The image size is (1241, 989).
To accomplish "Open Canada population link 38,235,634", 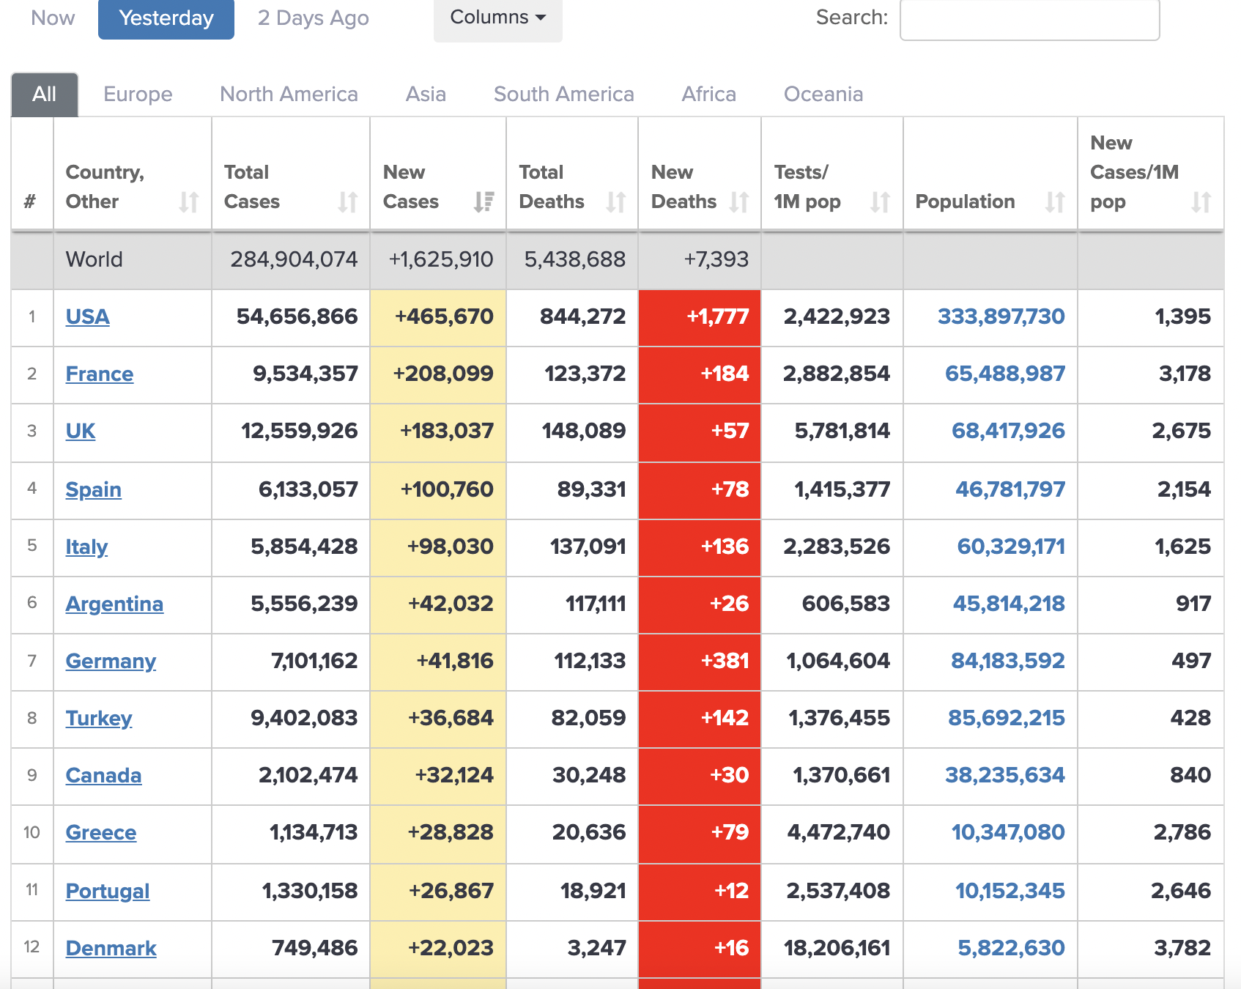I will coord(1005,775).
